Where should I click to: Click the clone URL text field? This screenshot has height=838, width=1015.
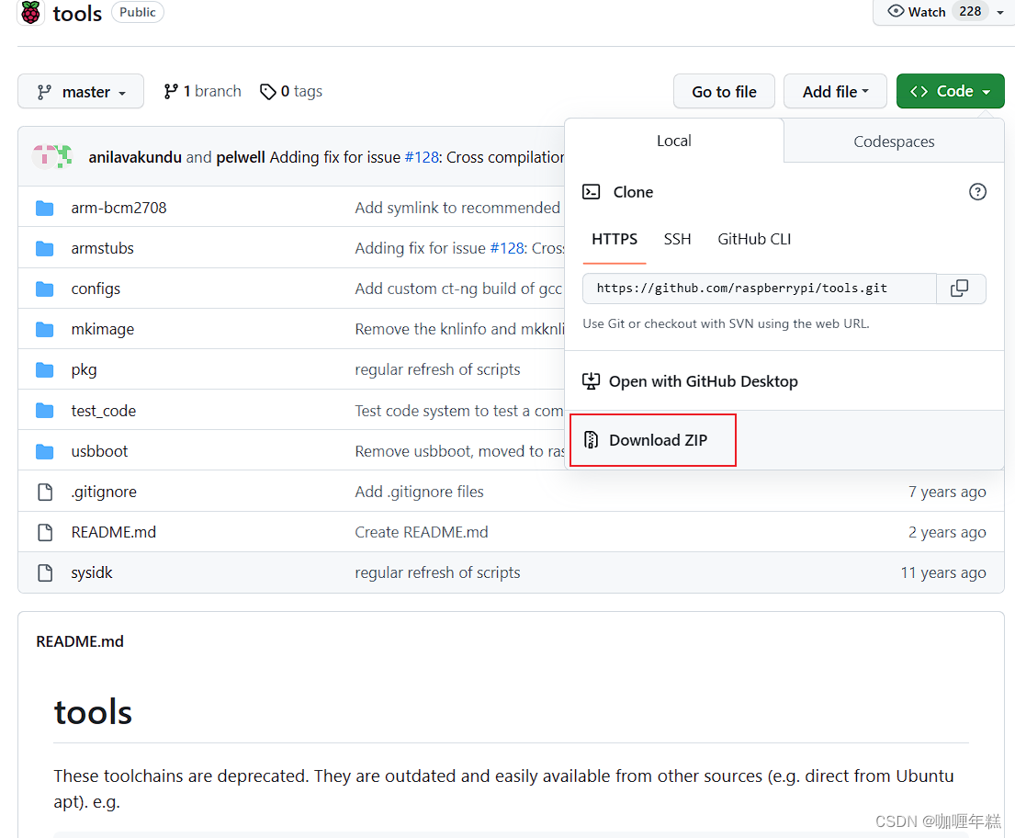click(x=759, y=289)
